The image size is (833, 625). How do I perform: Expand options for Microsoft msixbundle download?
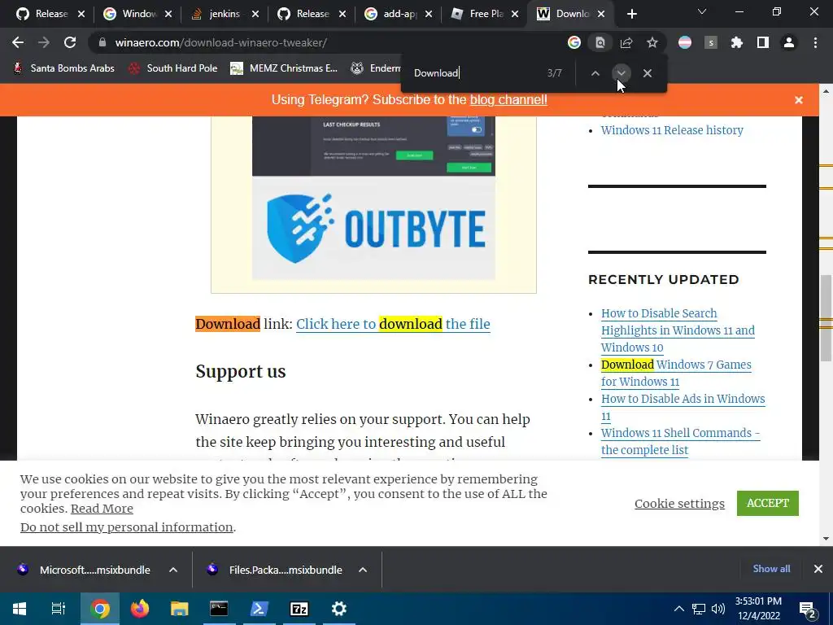173,570
